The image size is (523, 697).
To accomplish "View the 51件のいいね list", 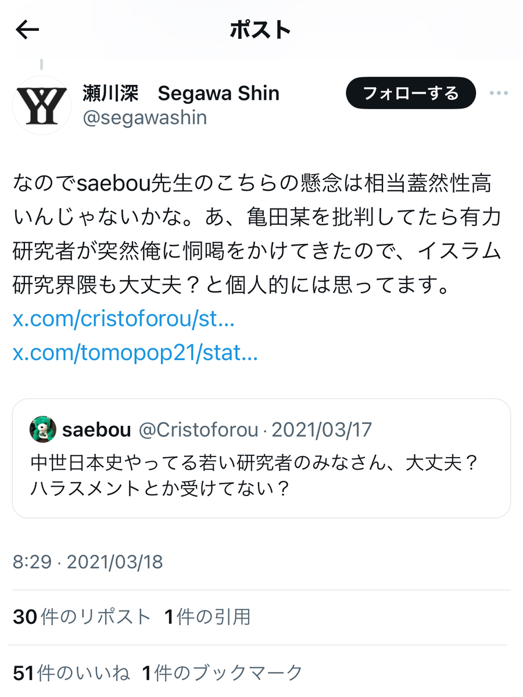I will (71, 673).
